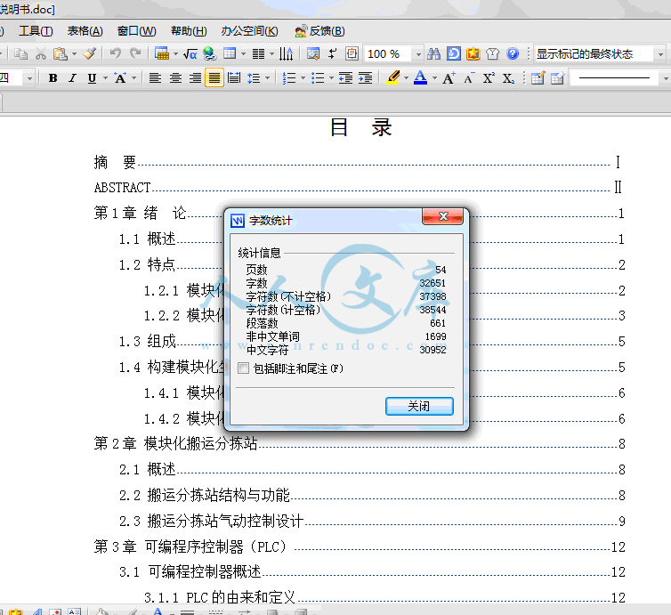Toggle the paragraph marks icon
The width and height of the screenshot is (671, 615).
coord(333,54)
